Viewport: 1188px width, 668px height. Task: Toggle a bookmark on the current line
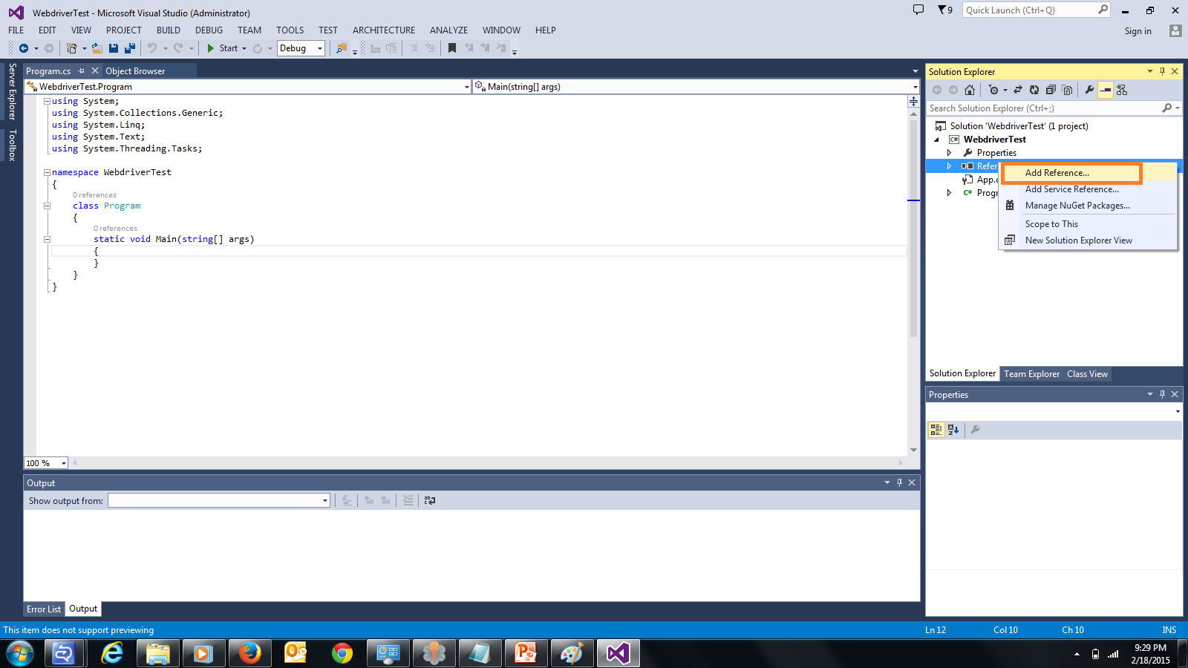[451, 48]
